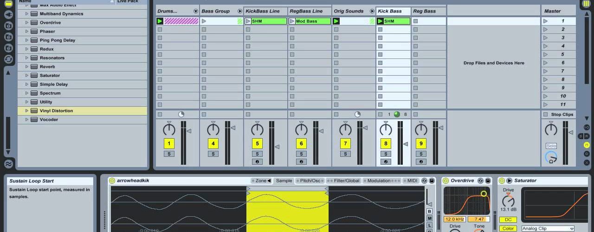The image size is (594, 232).
Task: Expand the Ping Pong Delay folder
Action: 27,40
